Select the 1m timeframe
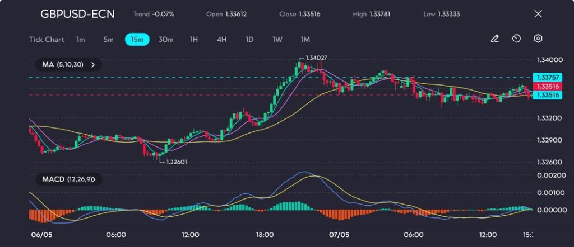 [81, 40]
